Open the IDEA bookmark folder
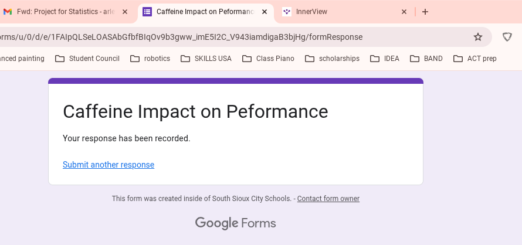522x245 pixels. 385,59
